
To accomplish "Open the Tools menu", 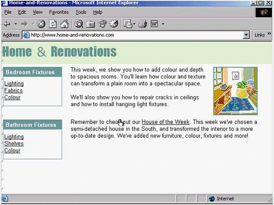I will point(80,12).
